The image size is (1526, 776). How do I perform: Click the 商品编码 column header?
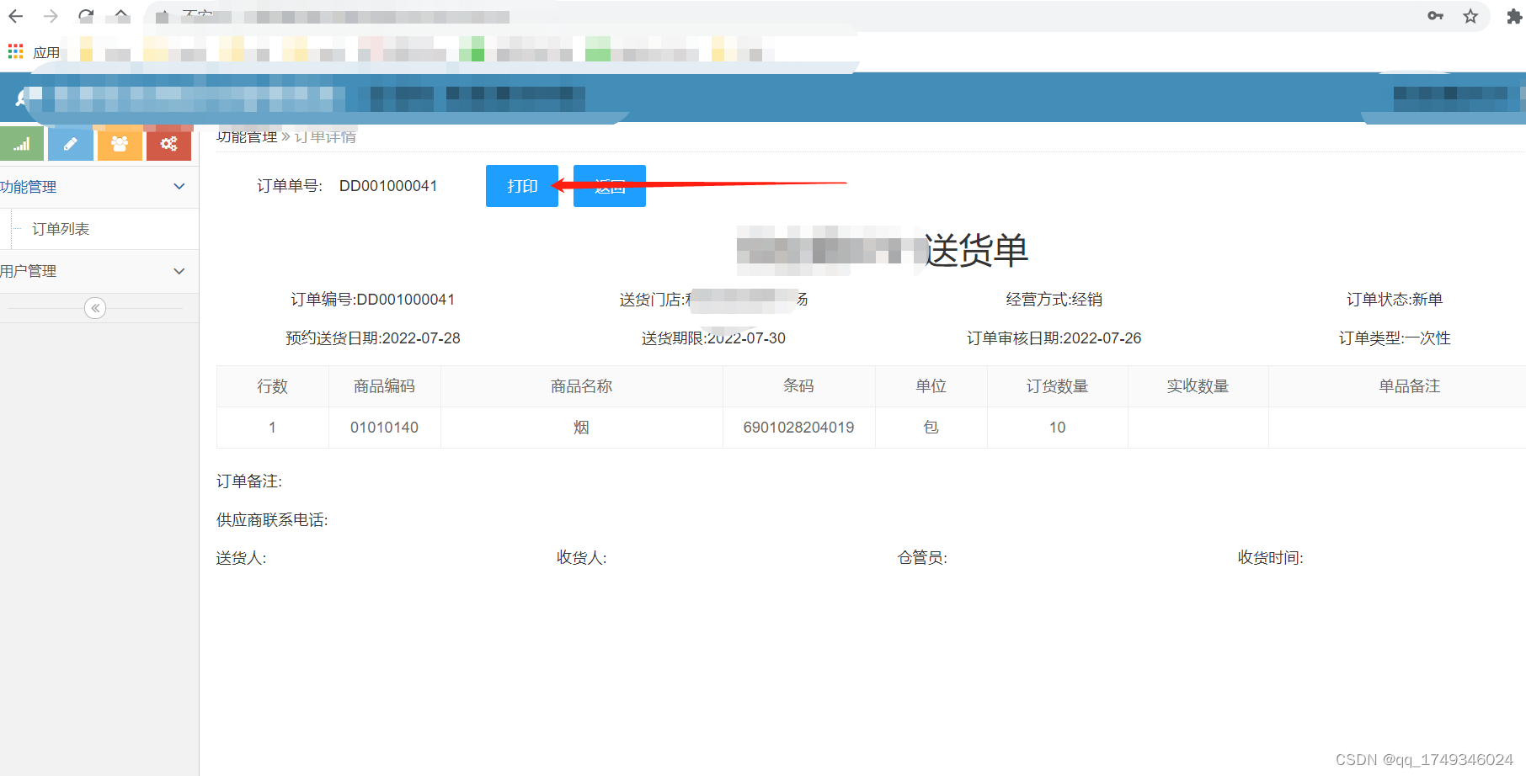(384, 386)
